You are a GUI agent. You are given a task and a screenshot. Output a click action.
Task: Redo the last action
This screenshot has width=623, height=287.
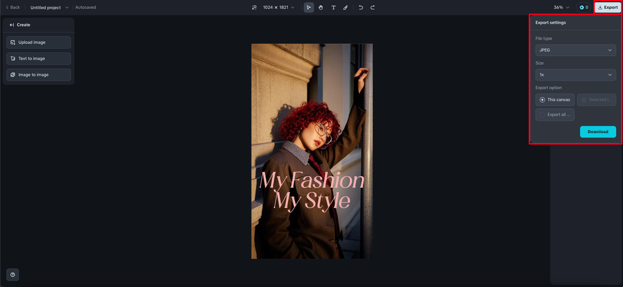[373, 7]
